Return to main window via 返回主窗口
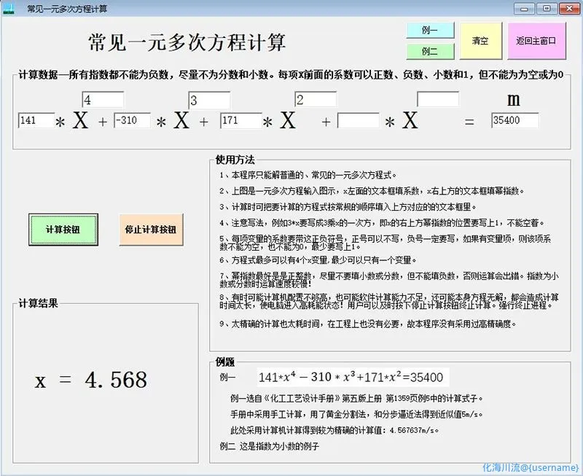This screenshot has height=476, width=583. coord(536,41)
